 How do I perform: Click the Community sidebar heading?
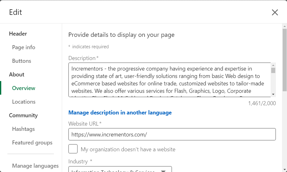pos(24,115)
